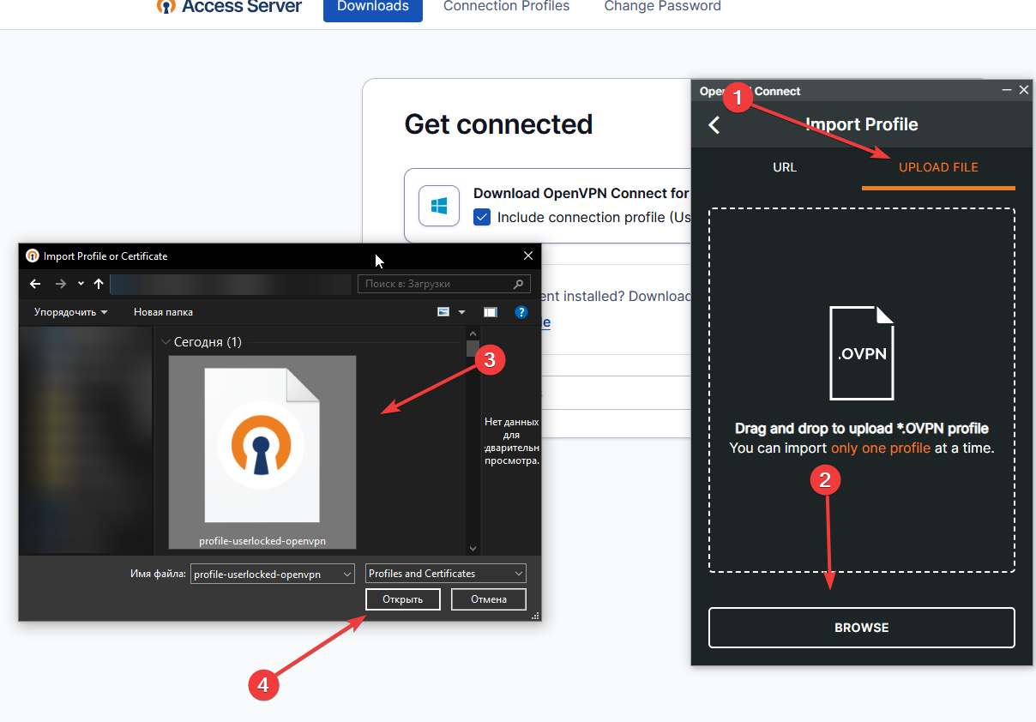Image resolution: width=1036 pixels, height=722 pixels.
Task: Go up one folder level in file dialog
Action: (99, 284)
